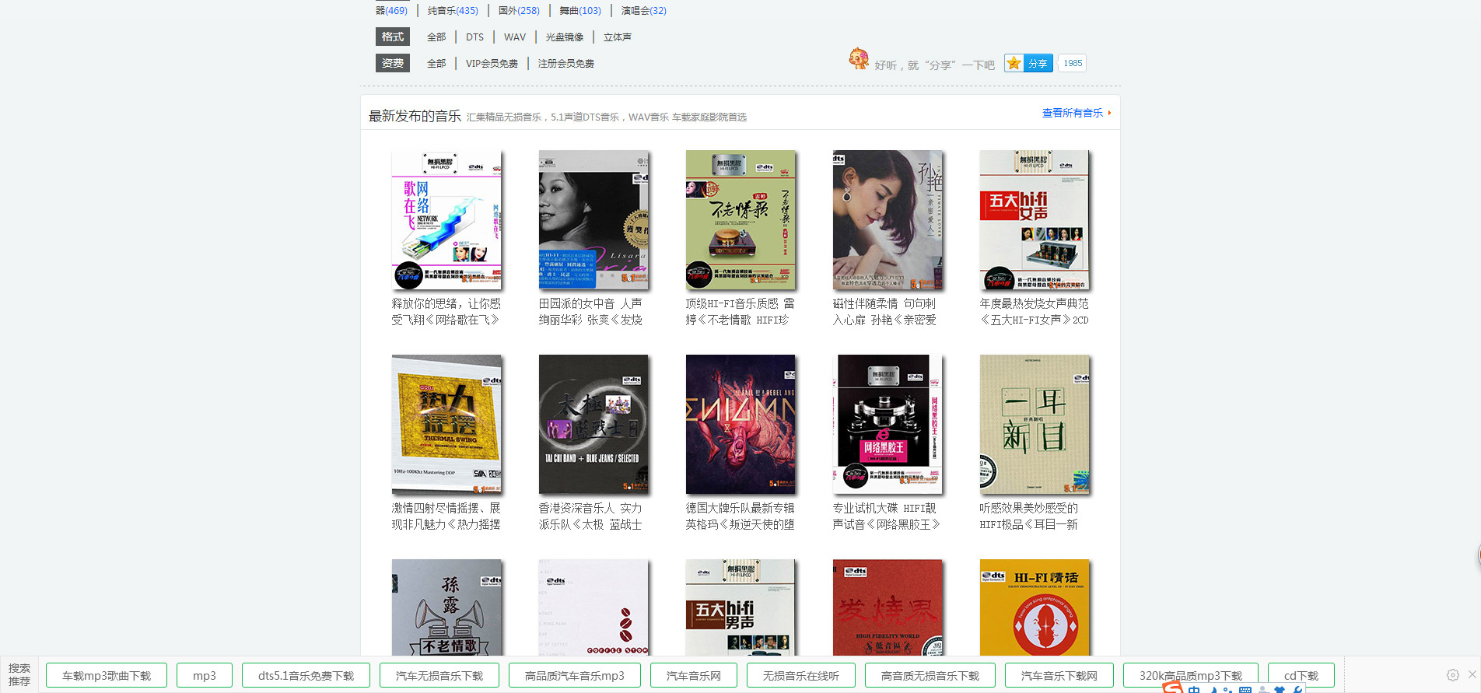Open the title link 香港资深音乐人 太极 蓝战士

[x=590, y=516]
